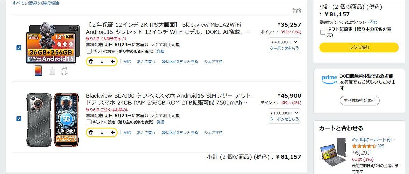
Task: Uncheck selection checkbox for MEGA2WiFi tablet
Action: coord(19,48)
